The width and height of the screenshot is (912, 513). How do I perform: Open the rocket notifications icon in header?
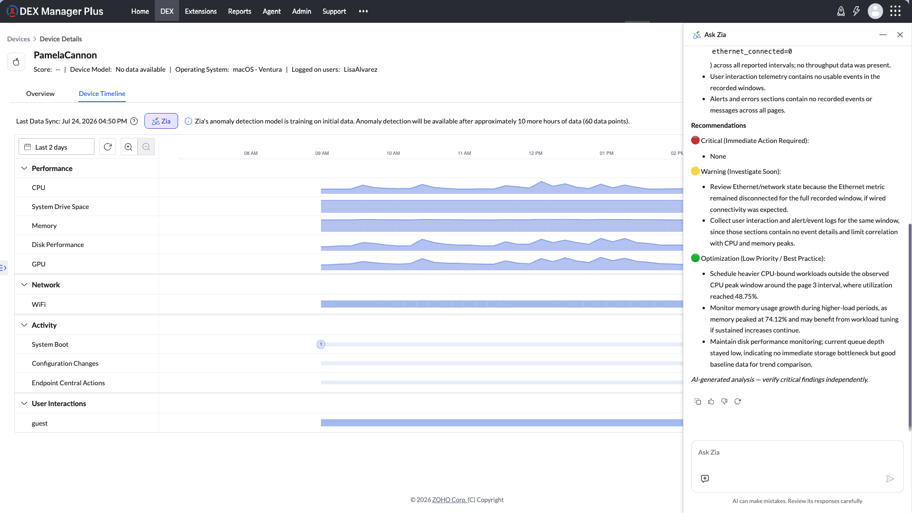841,11
